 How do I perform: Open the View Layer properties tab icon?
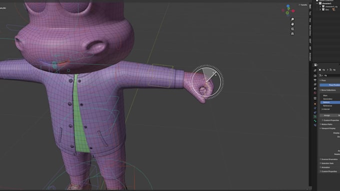315,84
